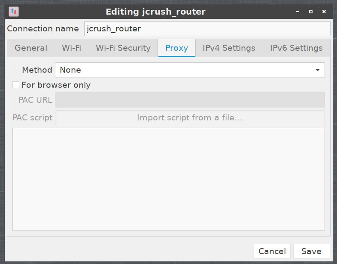Go to the Wi-Fi Security tab
Image resolution: width=337 pixels, height=264 pixels.
coord(123,48)
